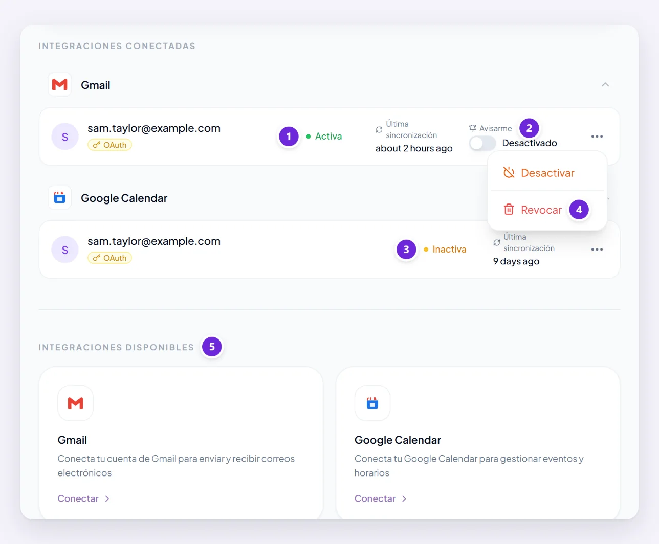
Task: Click the Gmail title in the available card
Action: point(72,440)
